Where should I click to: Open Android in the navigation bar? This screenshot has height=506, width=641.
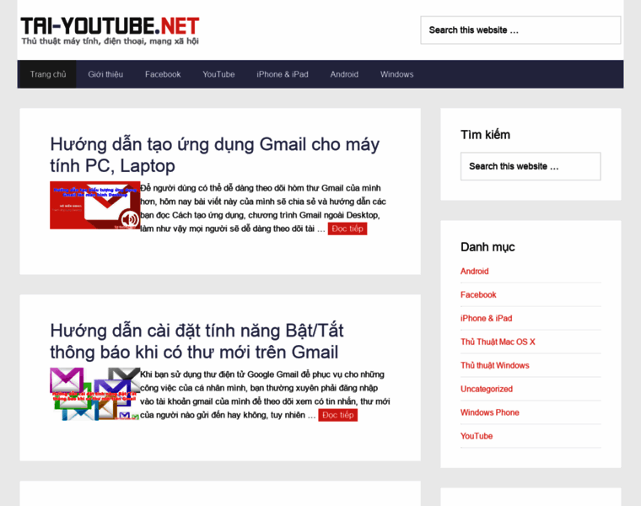coord(344,74)
